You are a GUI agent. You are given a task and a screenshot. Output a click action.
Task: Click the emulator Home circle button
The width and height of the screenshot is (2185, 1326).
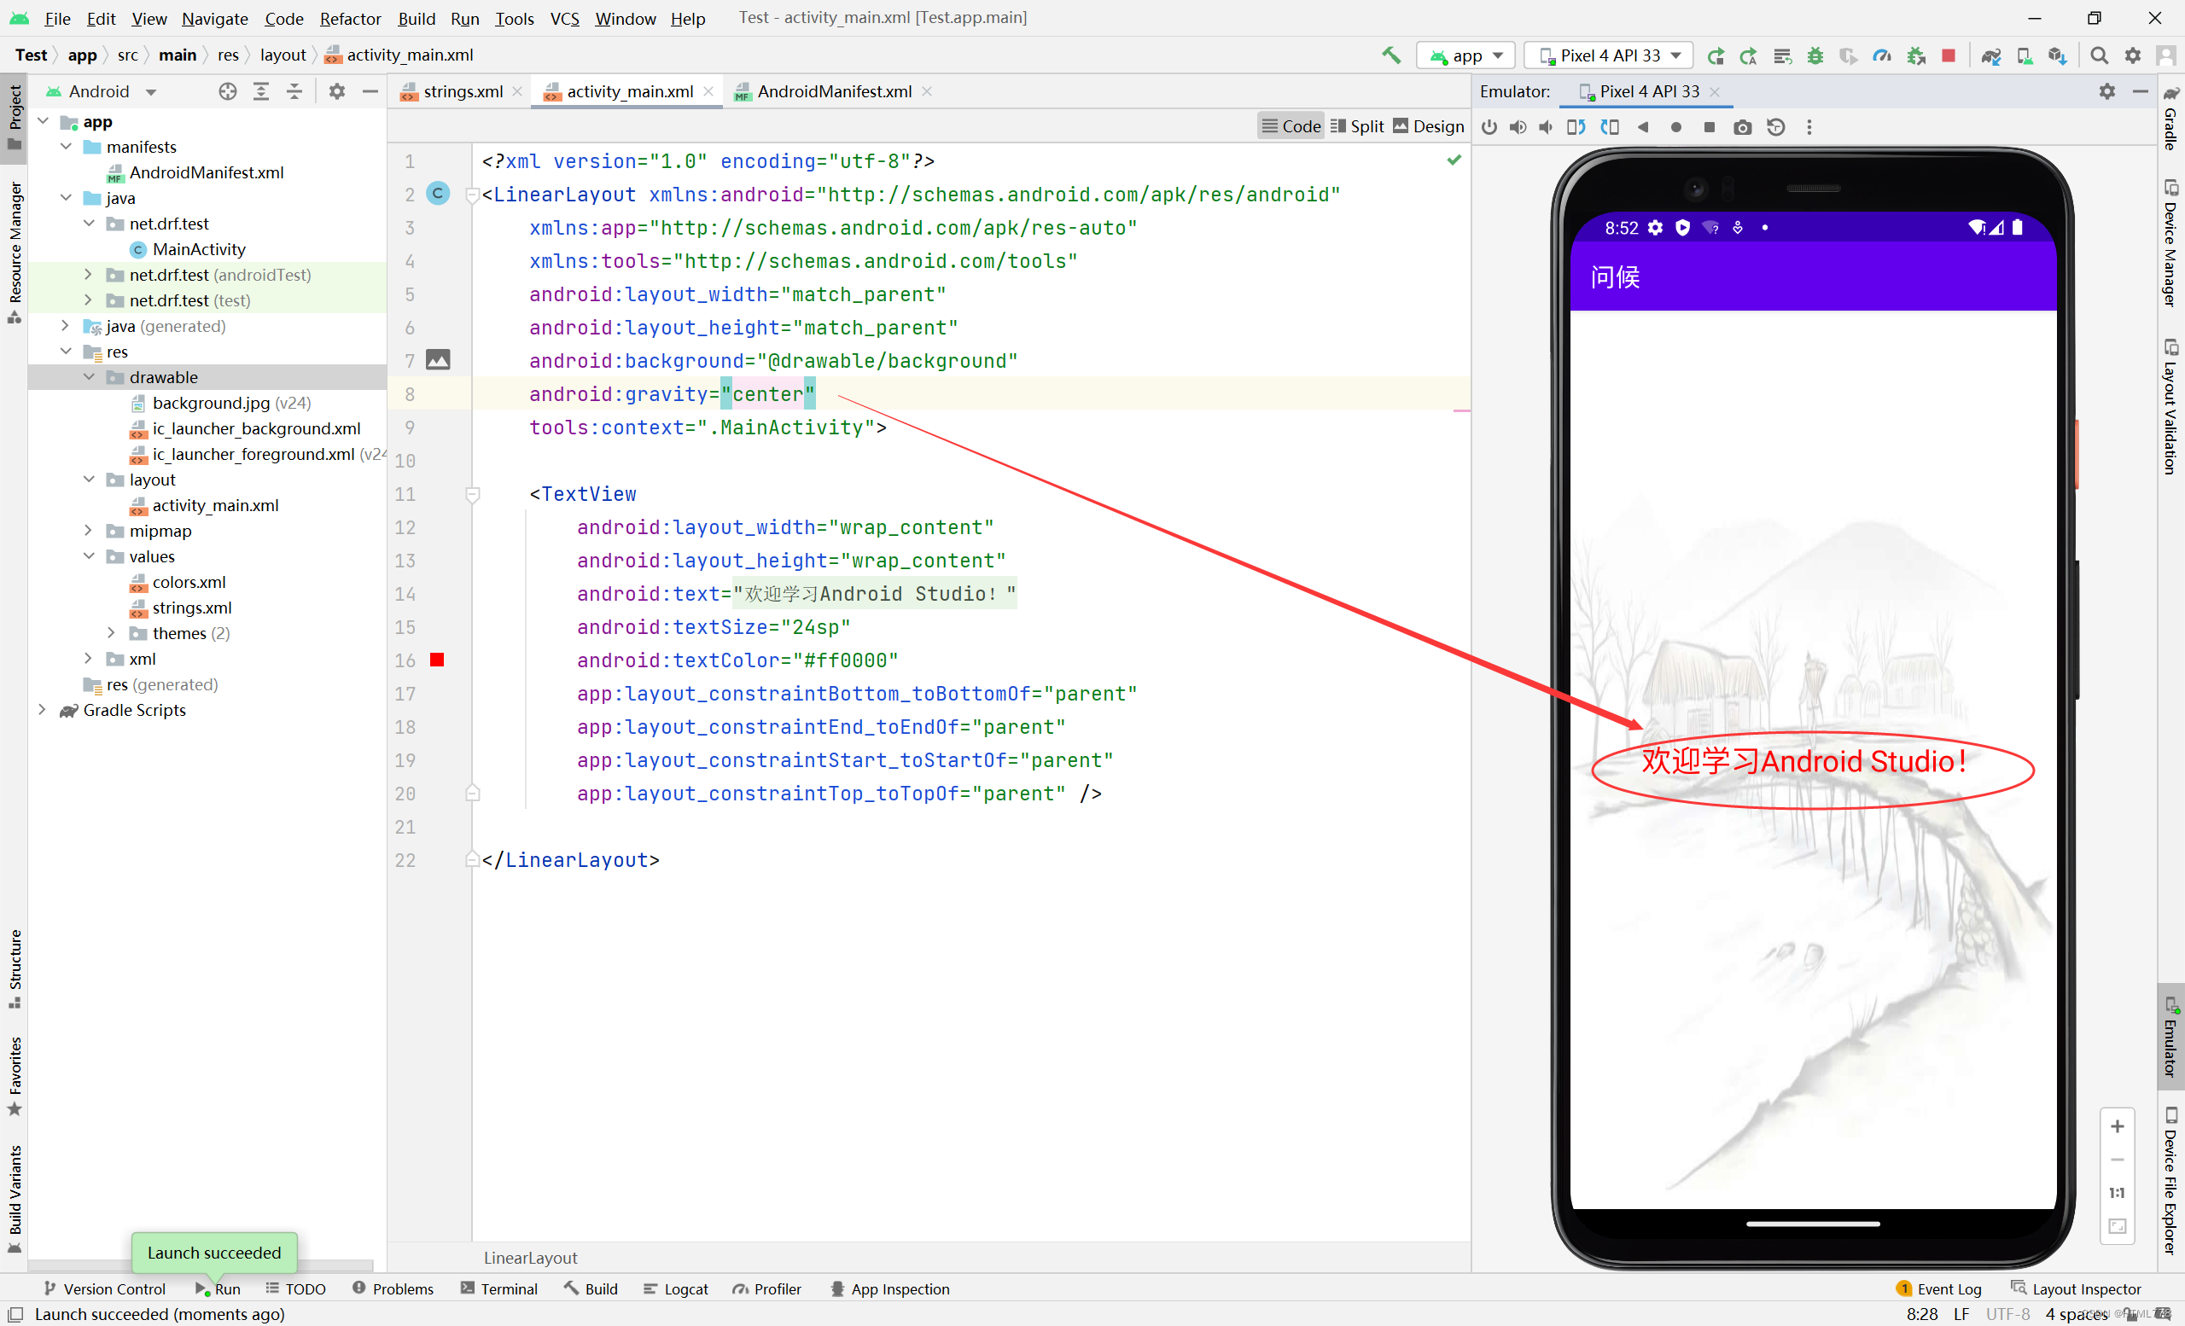click(x=1676, y=127)
